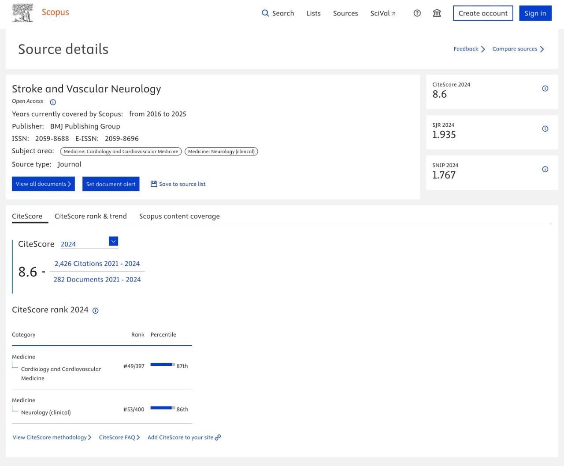The width and height of the screenshot is (564, 466).
Task: Expand the CiteScore year dropdown
Action: 113,241
